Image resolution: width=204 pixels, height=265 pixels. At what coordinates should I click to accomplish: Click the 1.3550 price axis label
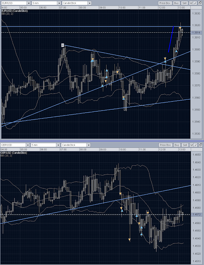coord(197,110)
